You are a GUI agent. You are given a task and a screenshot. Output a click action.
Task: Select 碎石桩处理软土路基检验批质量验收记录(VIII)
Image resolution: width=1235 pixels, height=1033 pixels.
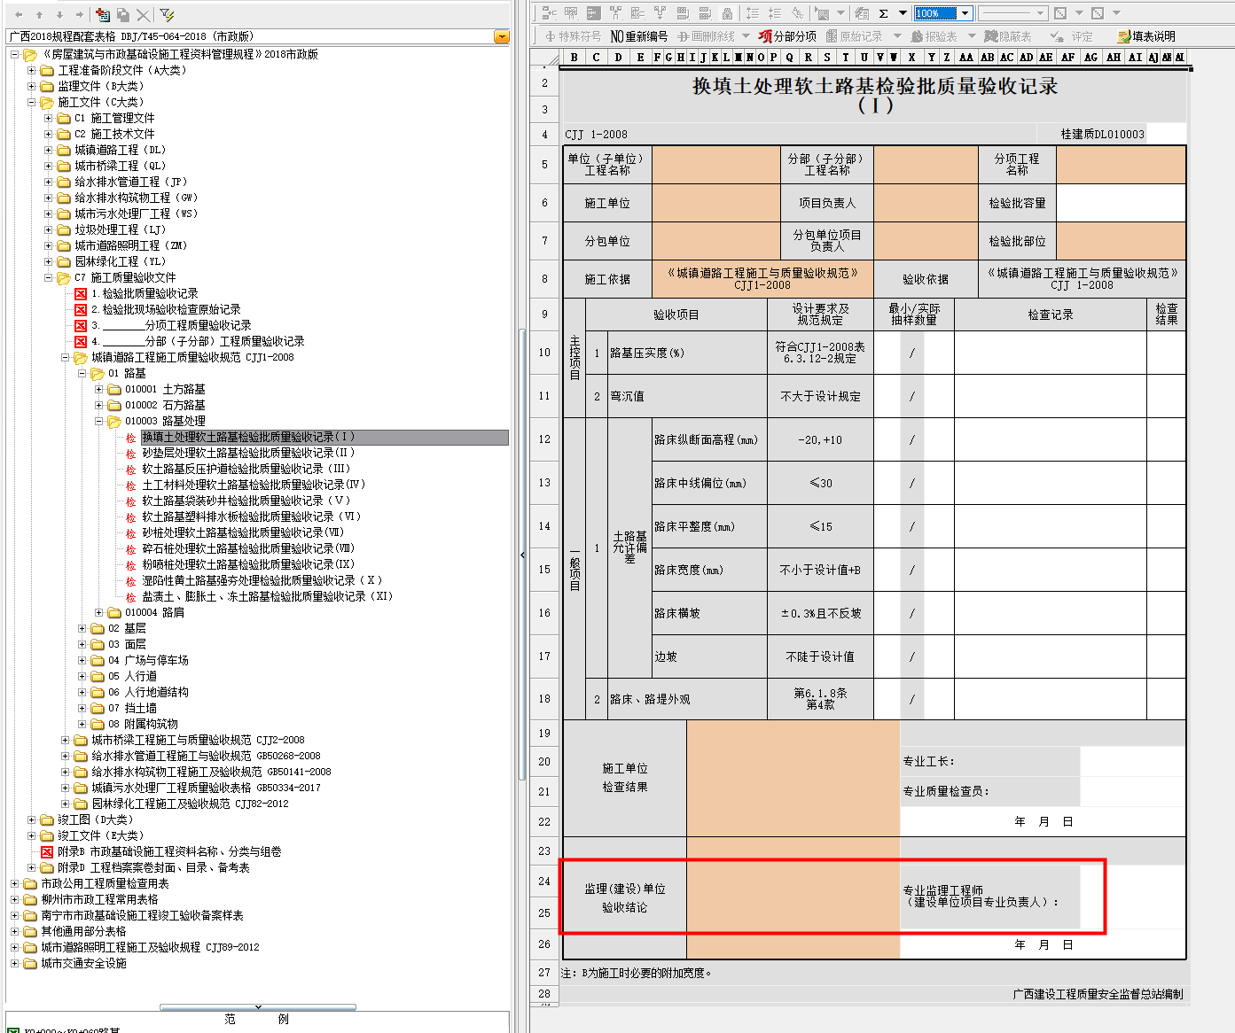point(248,548)
